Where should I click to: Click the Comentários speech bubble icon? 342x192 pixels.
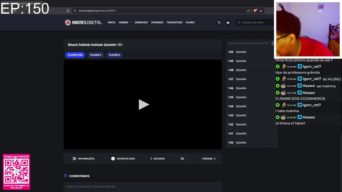click(x=65, y=176)
